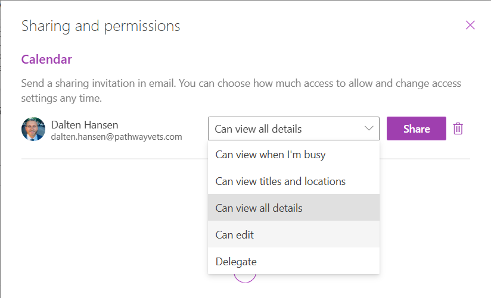This screenshot has height=298, width=491.
Task: Click the "Send a sharing invitation in email" text
Action: coord(119,84)
